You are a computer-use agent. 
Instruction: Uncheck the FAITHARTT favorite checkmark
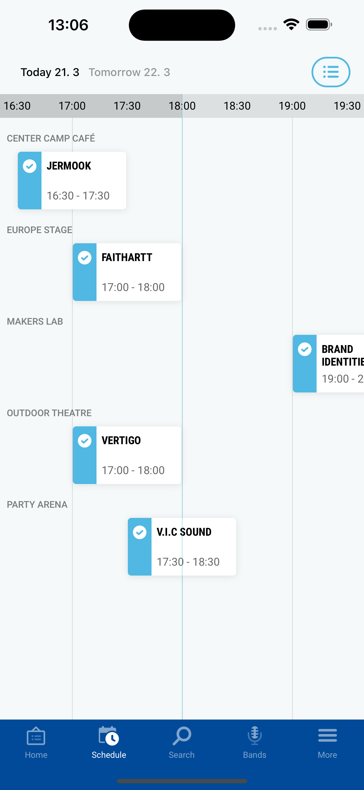coord(85,258)
